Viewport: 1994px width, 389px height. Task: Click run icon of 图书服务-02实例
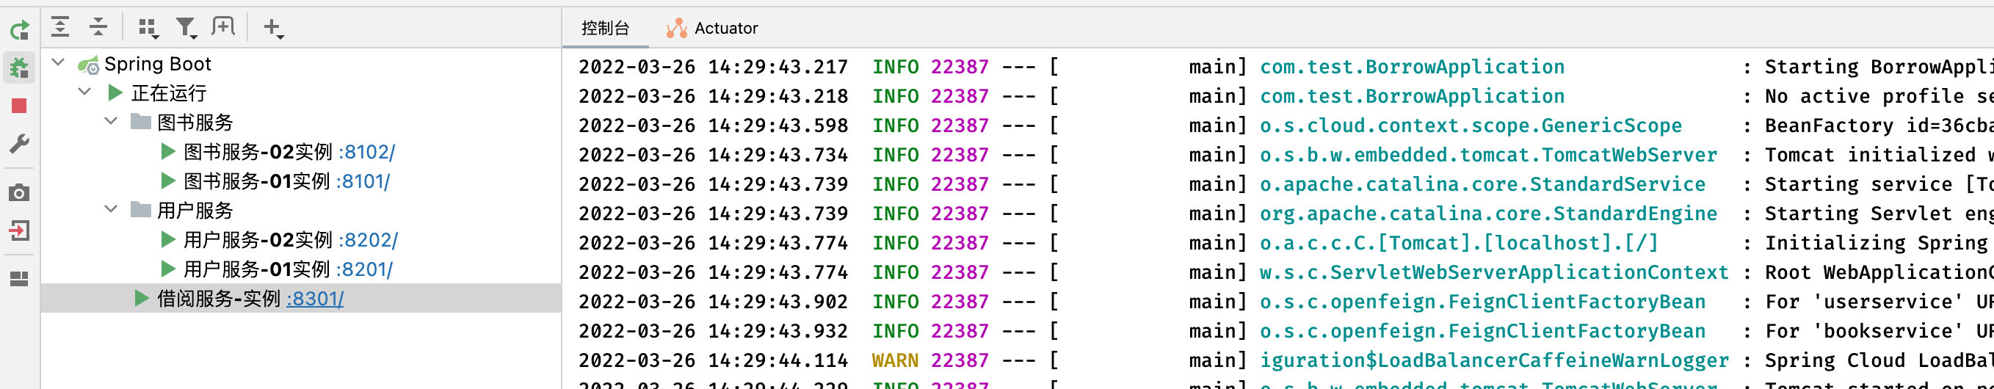(168, 152)
